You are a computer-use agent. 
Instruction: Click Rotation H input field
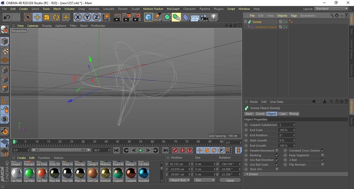pos(230,164)
